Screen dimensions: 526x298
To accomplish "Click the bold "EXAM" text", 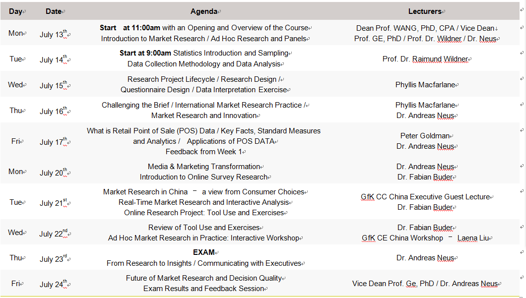I will [x=203, y=252].
